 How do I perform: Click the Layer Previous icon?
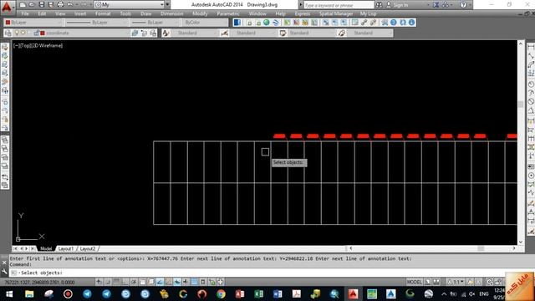(x=144, y=33)
